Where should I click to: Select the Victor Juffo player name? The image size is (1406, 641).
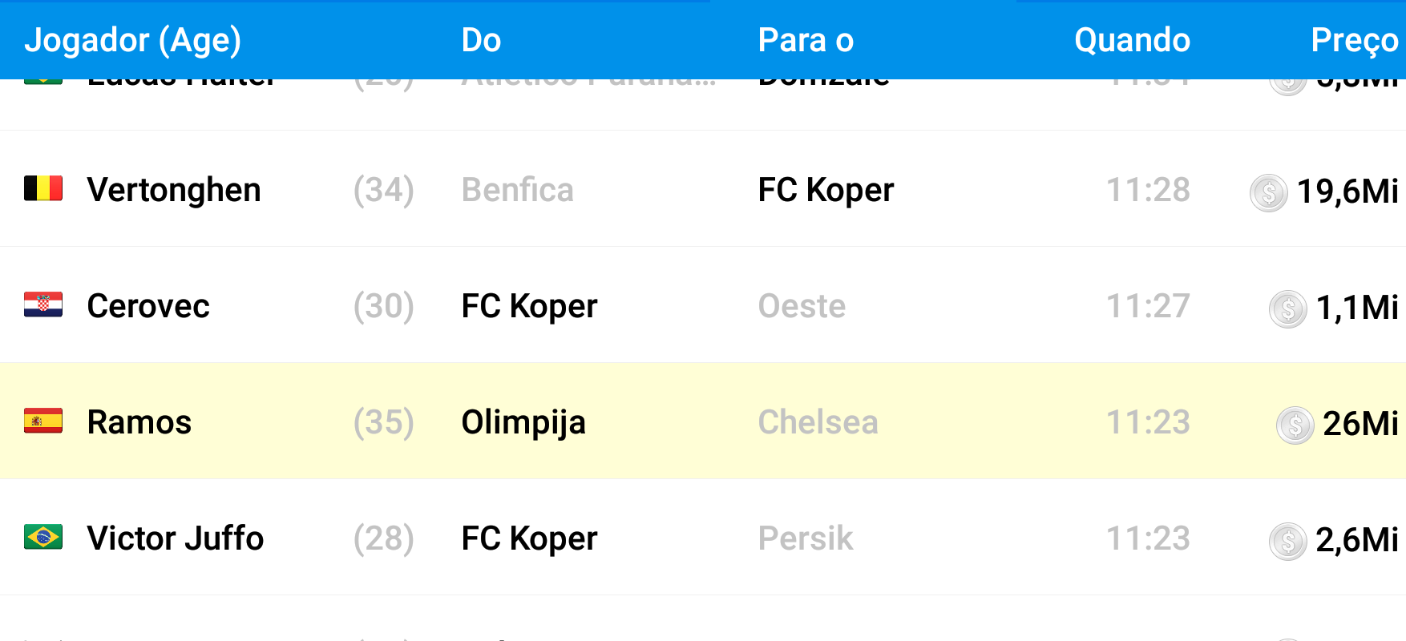coord(175,538)
